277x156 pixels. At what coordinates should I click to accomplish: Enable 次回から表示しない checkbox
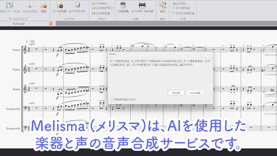pyautogui.click(x=111, y=99)
